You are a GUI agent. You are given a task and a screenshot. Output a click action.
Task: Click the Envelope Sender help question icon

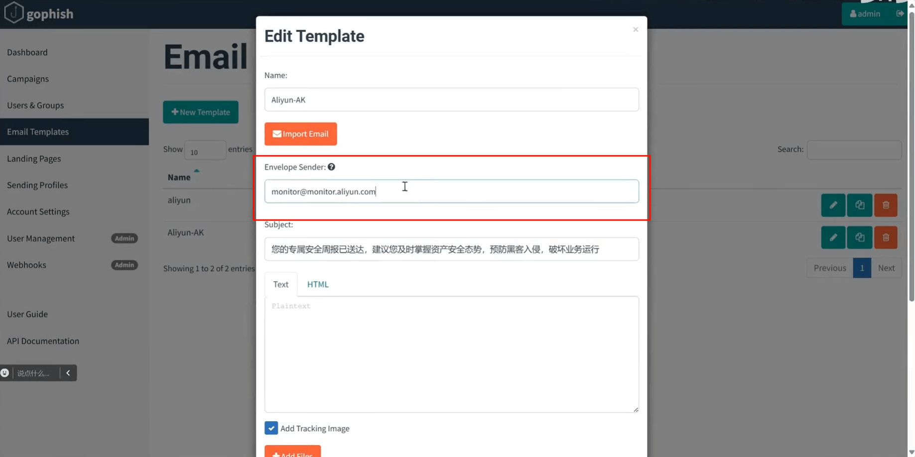[331, 167]
